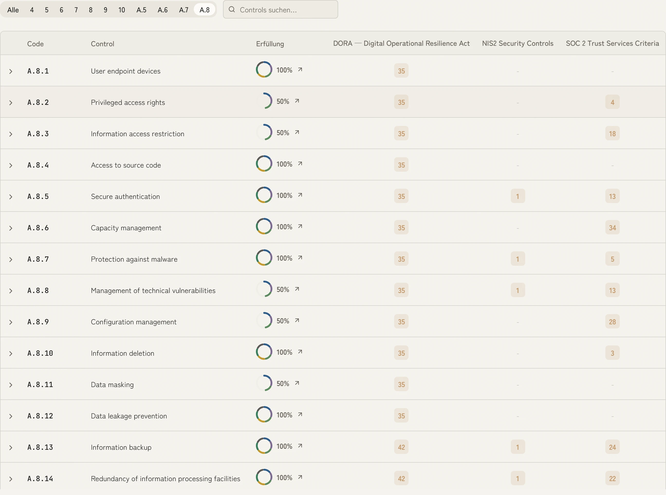Open the arrow icon for A.8.8 fulfilment

pyautogui.click(x=297, y=289)
